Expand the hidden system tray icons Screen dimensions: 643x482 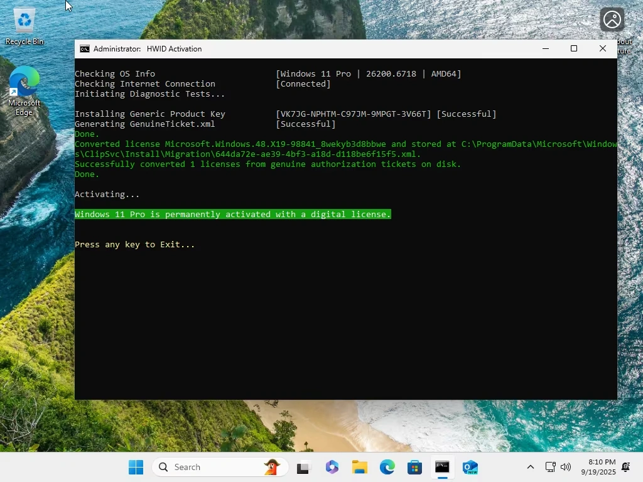[x=531, y=467]
